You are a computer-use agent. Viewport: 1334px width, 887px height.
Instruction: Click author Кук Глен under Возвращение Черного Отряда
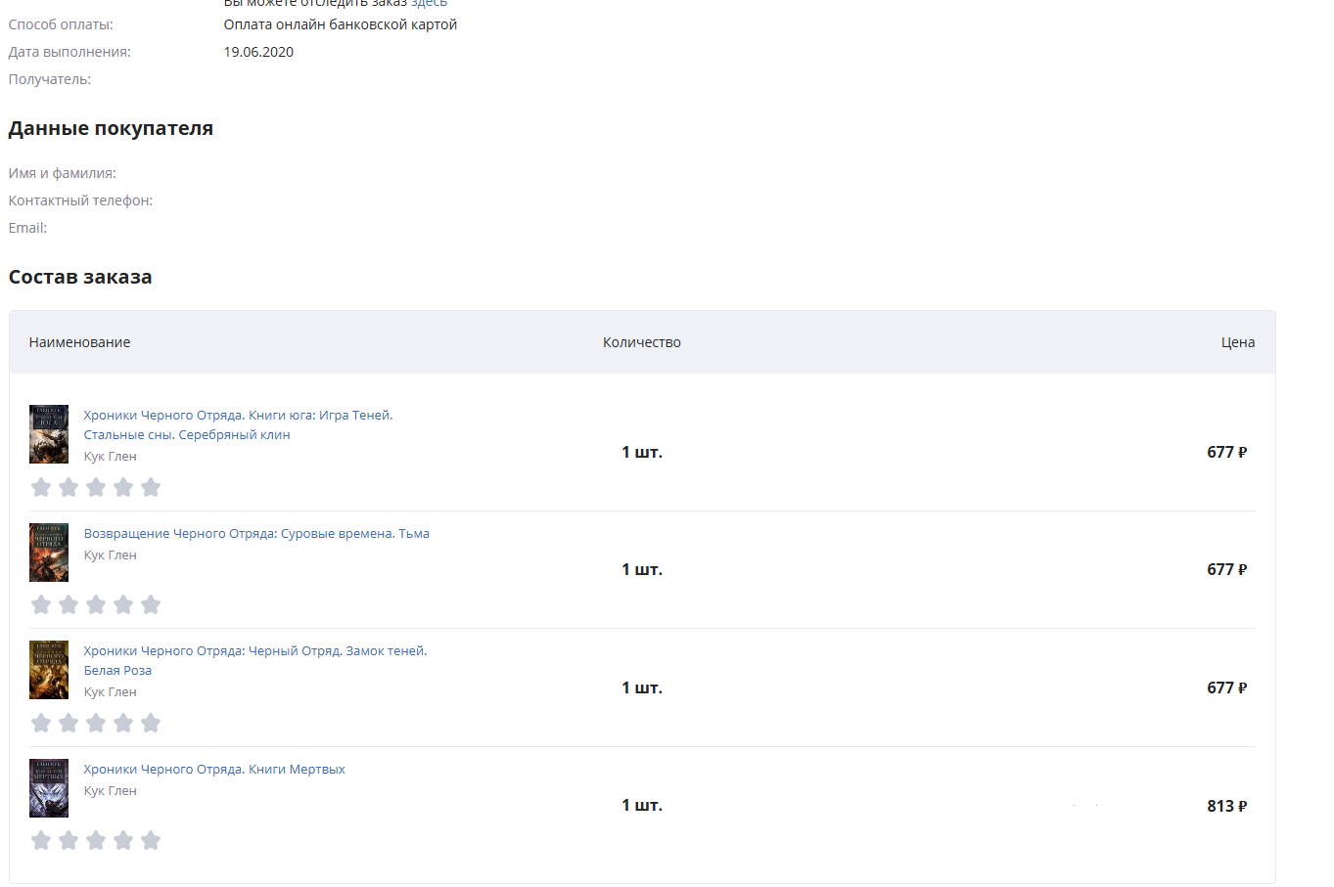pos(111,555)
